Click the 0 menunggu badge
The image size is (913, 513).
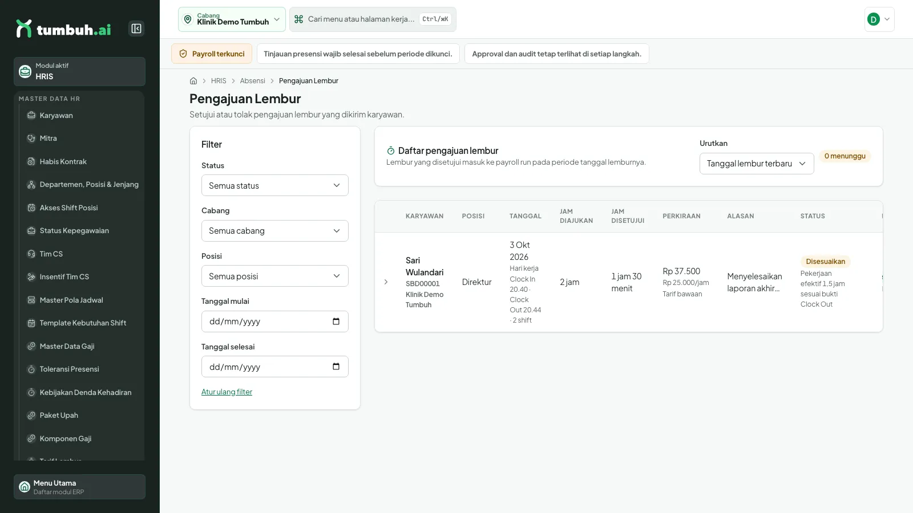[x=845, y=156]
